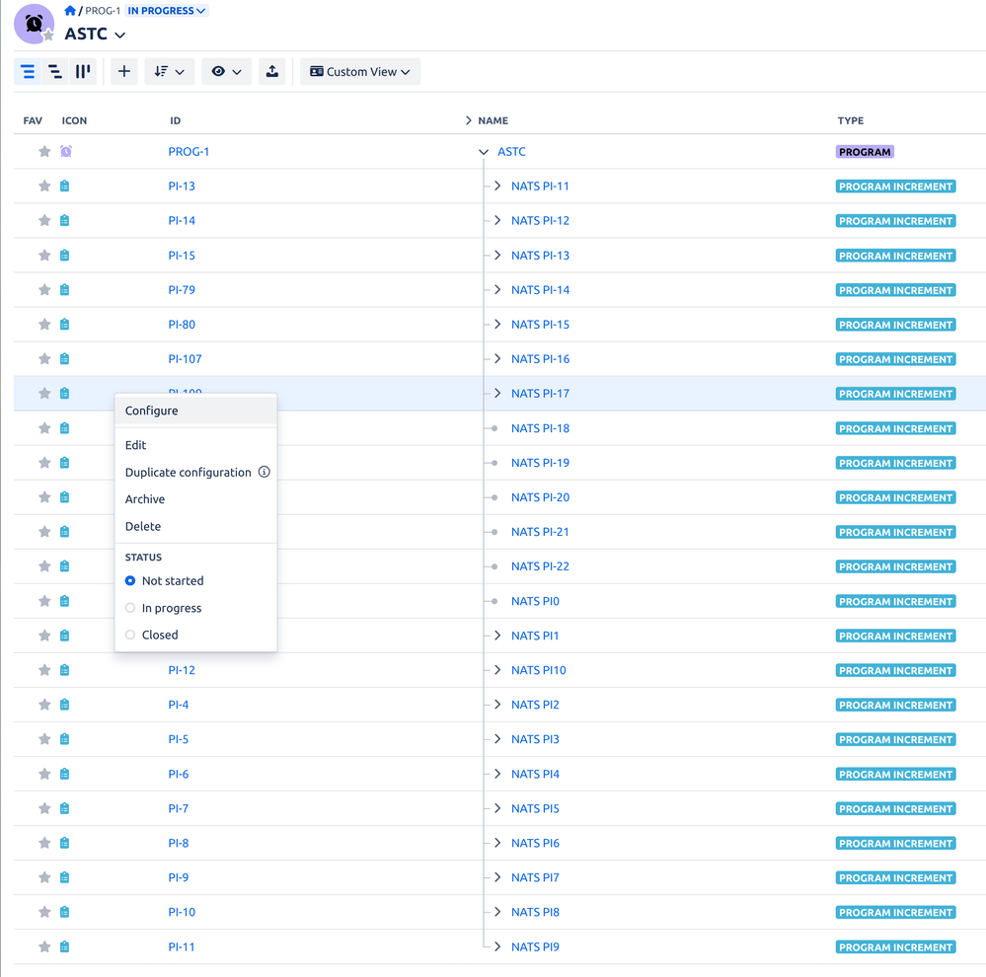Open the PI-10 ID link
The height and width of the screenshot is (977, 986).
[x=182, y=912]
